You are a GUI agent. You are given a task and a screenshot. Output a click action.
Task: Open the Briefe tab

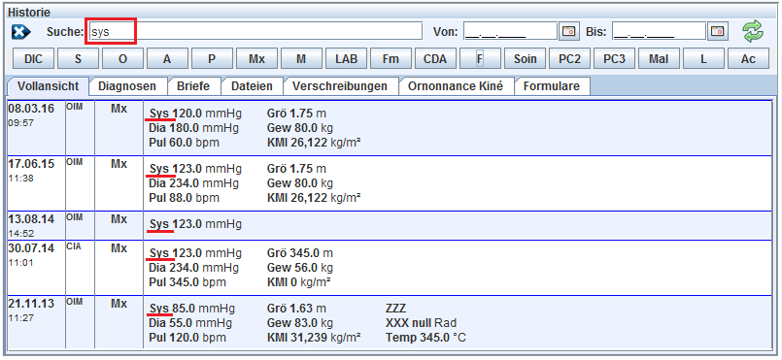(x=193, y=86)
